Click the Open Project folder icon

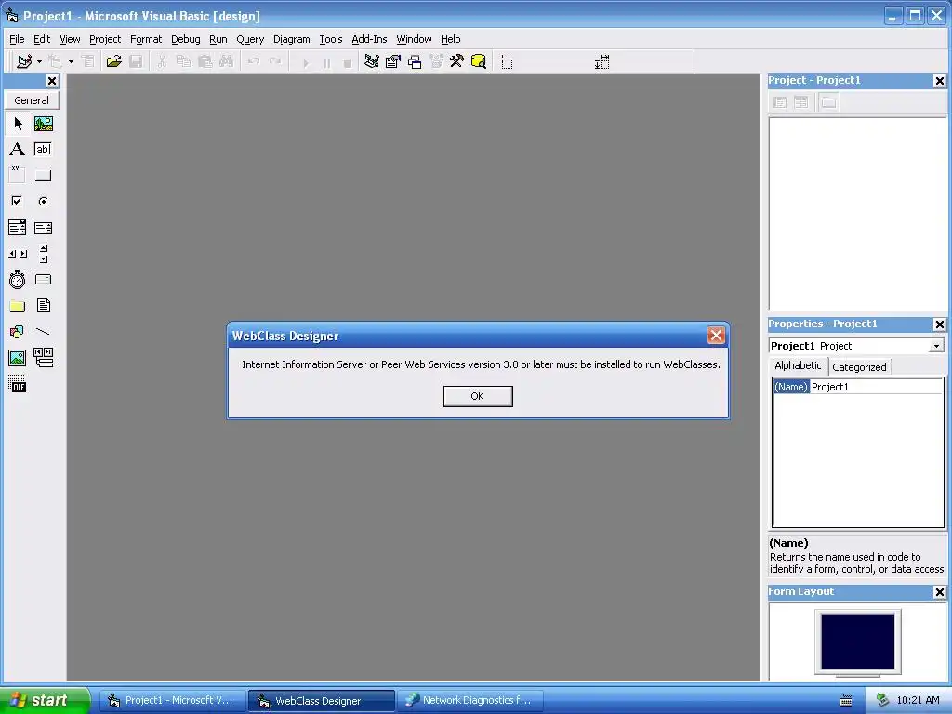(x=113, y=61)
